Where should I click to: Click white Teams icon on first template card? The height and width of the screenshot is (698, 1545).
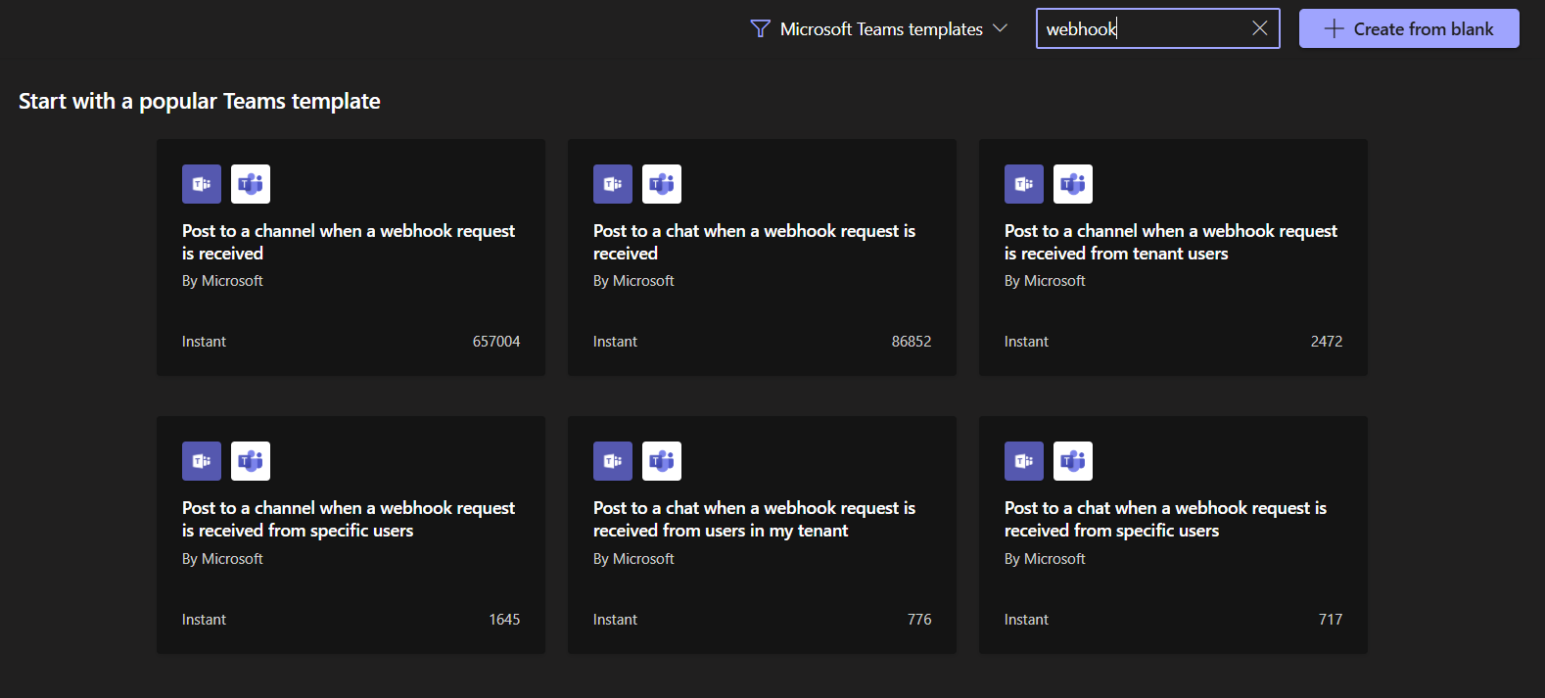[x=251, y=184]
